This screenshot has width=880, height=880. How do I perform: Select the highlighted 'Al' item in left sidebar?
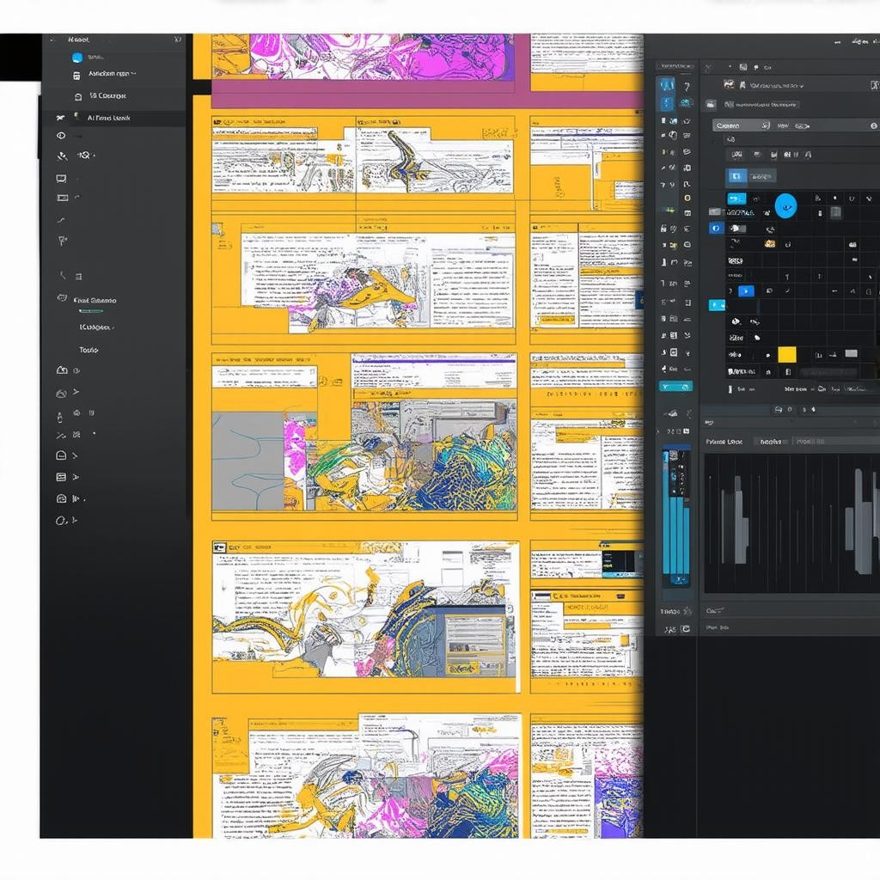click(108, 118)
